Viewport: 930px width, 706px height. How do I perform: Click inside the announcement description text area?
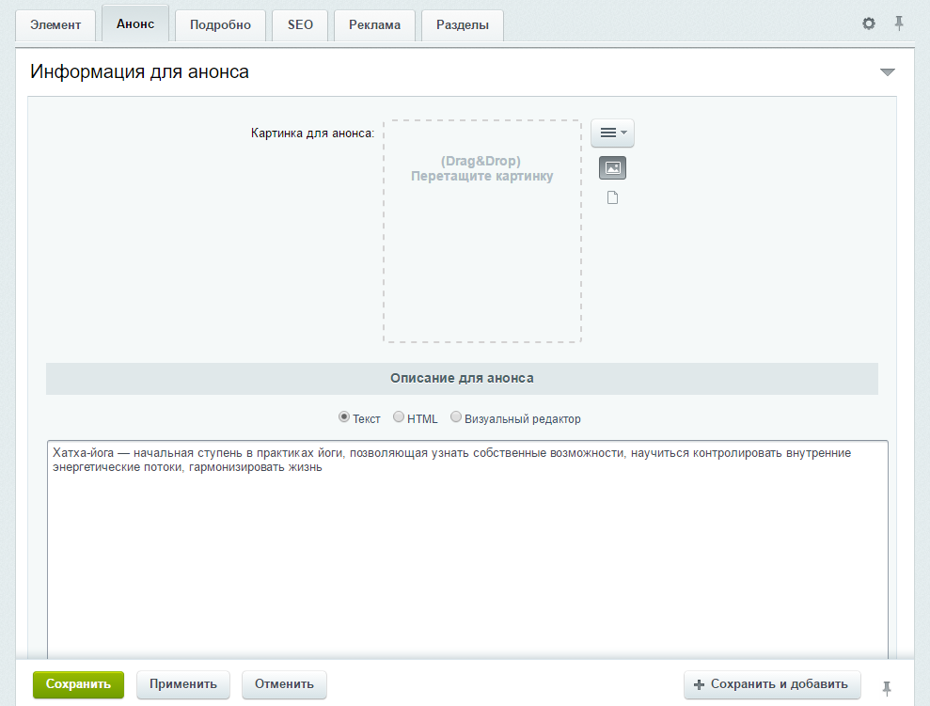click(466, 564)
